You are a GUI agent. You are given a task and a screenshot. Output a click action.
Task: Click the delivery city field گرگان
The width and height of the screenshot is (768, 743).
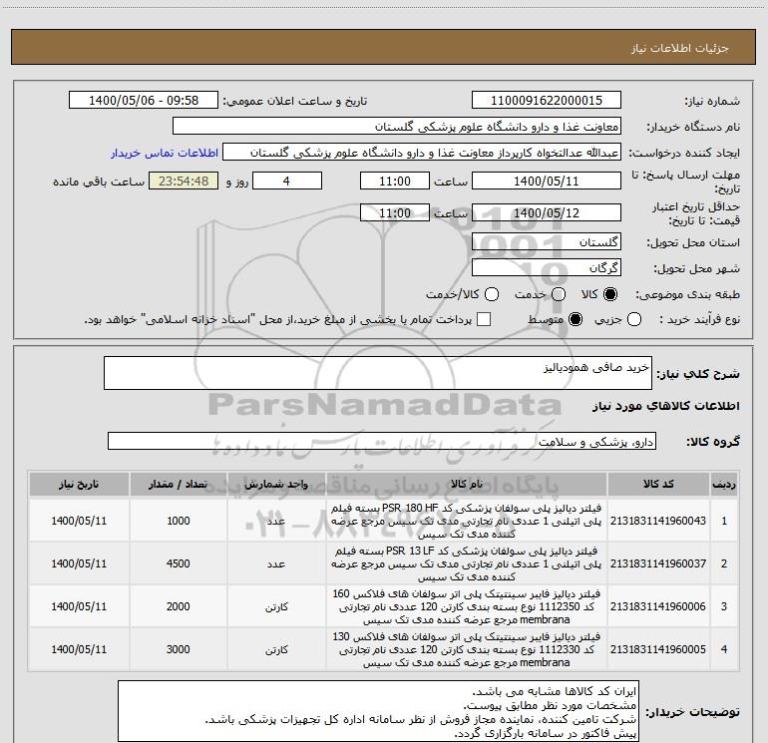pos(547,268)
